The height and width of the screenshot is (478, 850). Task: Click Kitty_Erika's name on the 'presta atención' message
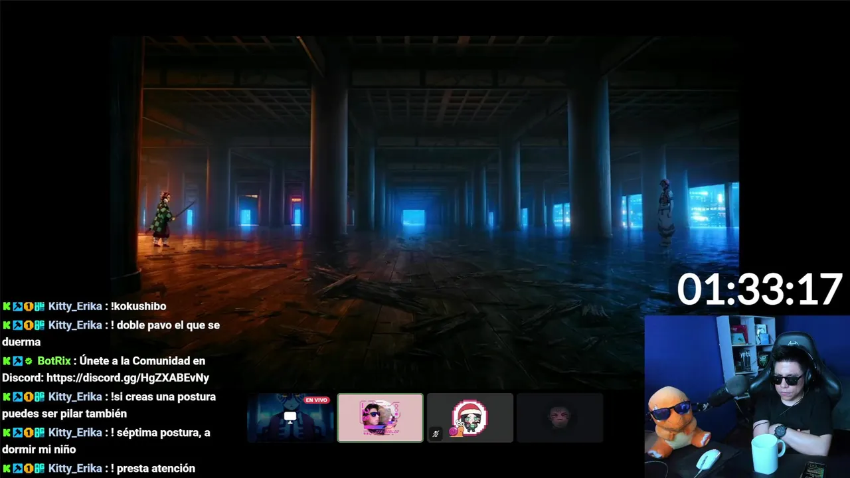(75, 469)
